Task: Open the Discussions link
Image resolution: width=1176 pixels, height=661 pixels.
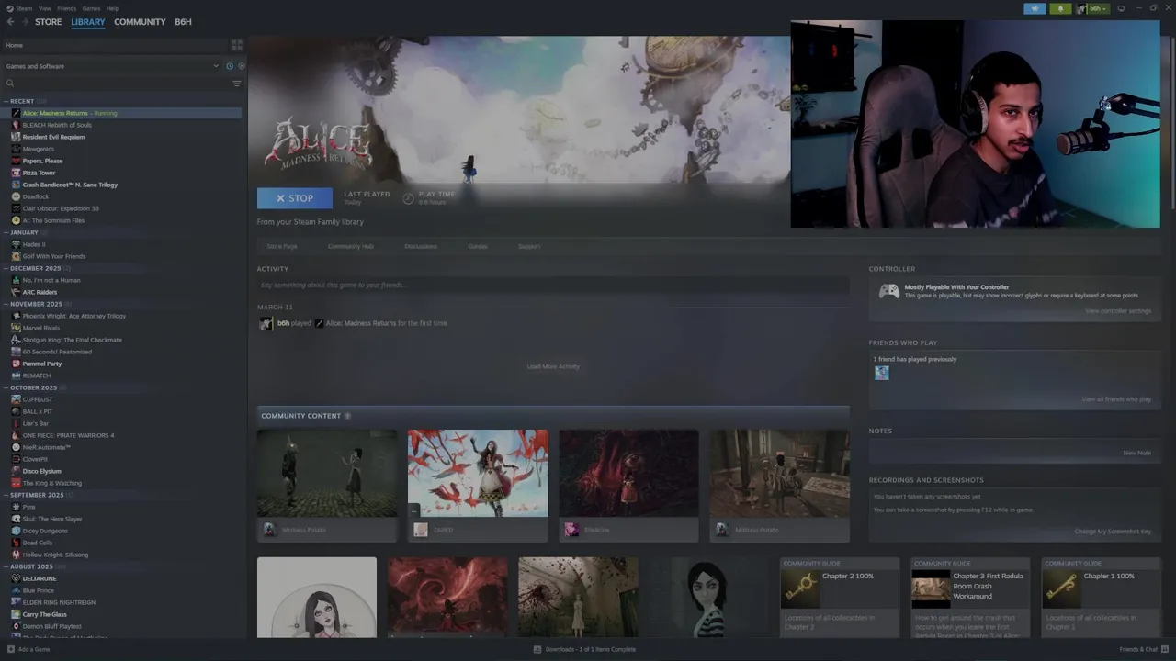Action: click(421, 246)
